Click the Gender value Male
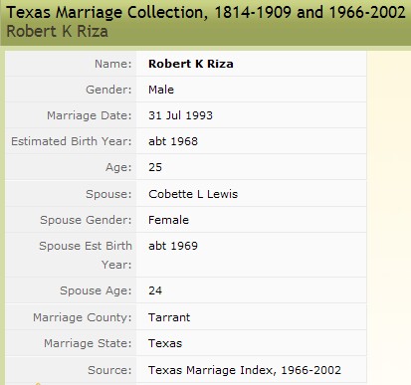This screenshot has width=411, height=385. tap(161, 90)
